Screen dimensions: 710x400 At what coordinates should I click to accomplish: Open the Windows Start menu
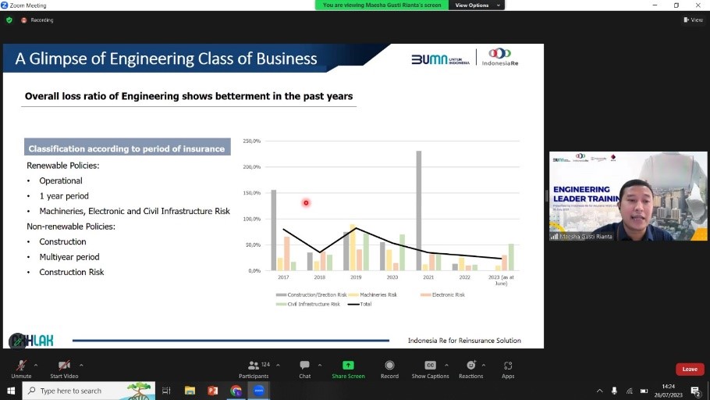pos(11,391)
